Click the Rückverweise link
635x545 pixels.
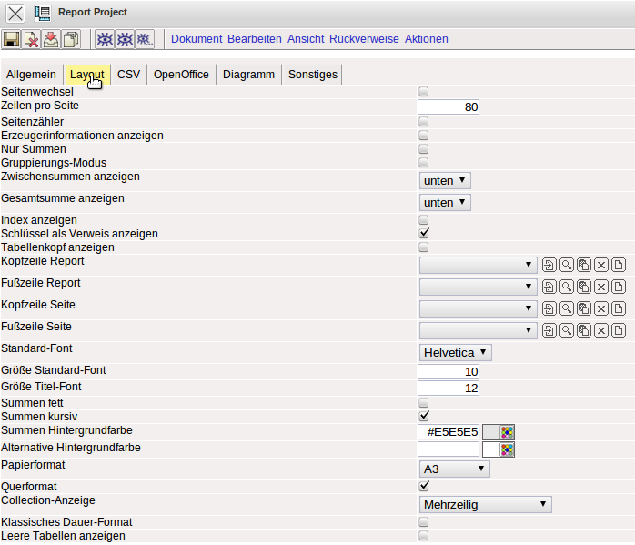point(364,39)
